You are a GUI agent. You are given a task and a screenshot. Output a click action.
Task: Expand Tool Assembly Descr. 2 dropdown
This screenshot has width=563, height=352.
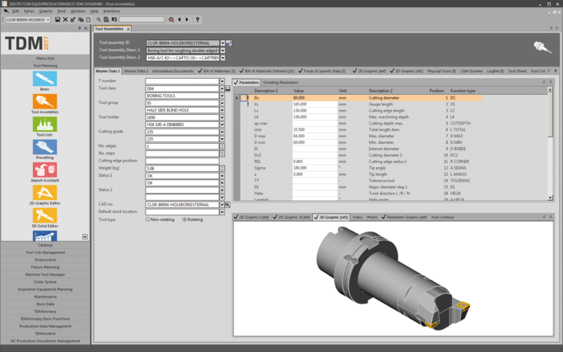(x=223, y=58)
